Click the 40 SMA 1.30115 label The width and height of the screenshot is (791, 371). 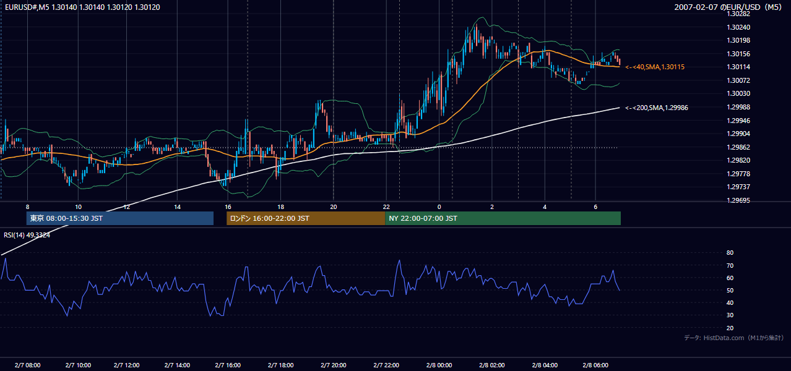click(x=655, y=67)
